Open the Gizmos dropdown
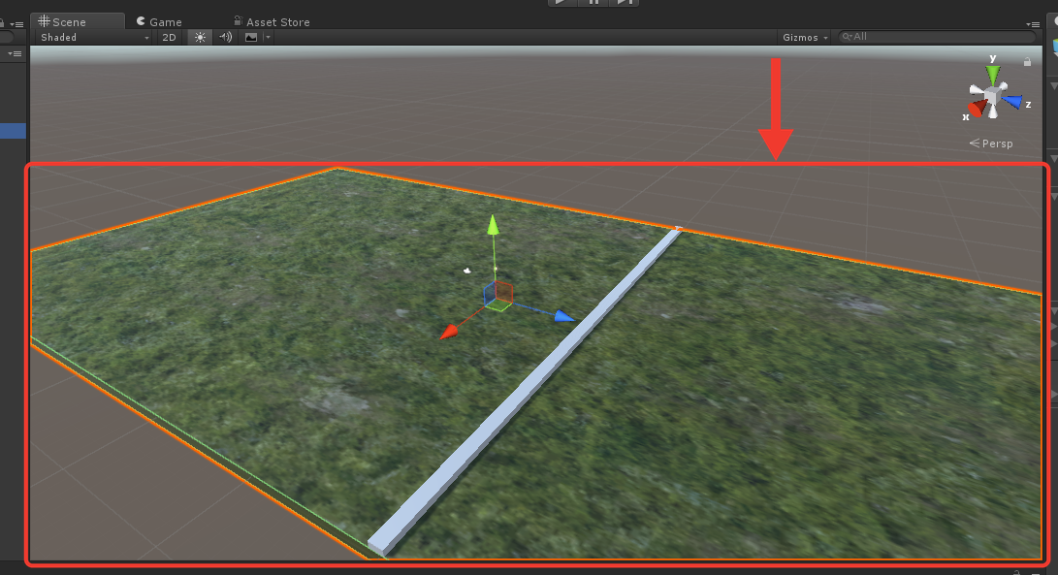 805,38
